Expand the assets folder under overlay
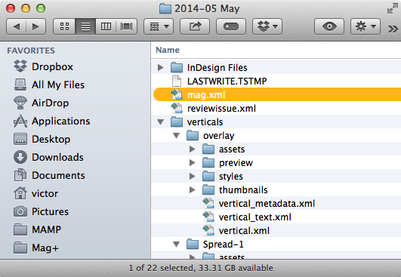The width and height of the screenshot is (401, 277). (192, 149)
